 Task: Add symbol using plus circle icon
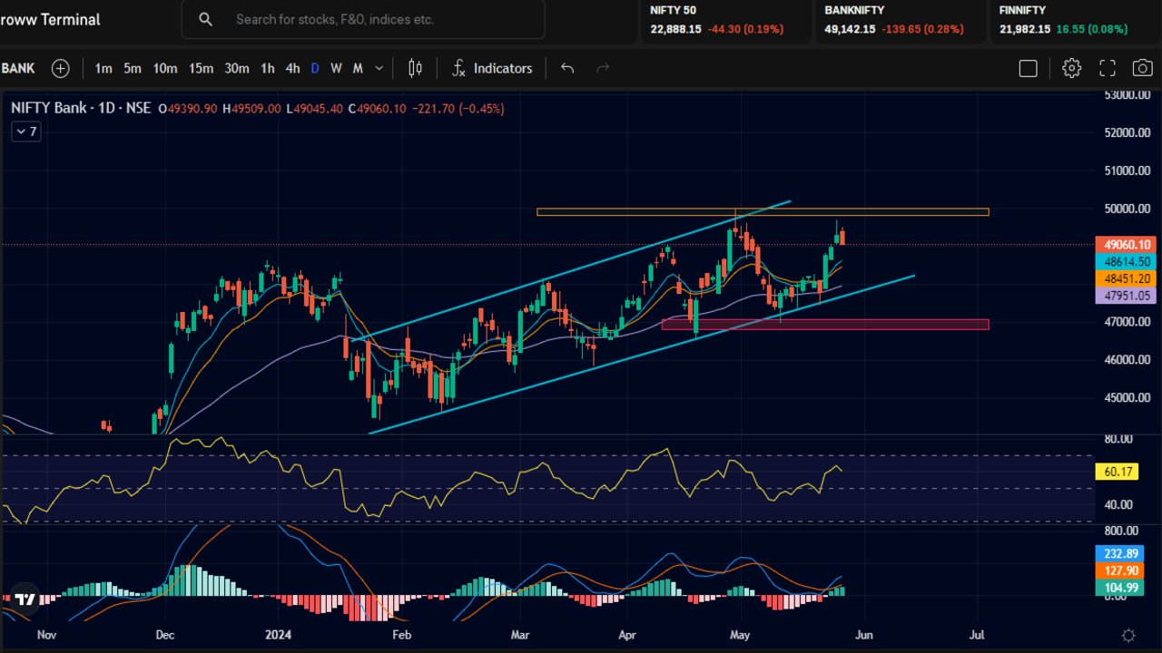[x=60, y=68]
